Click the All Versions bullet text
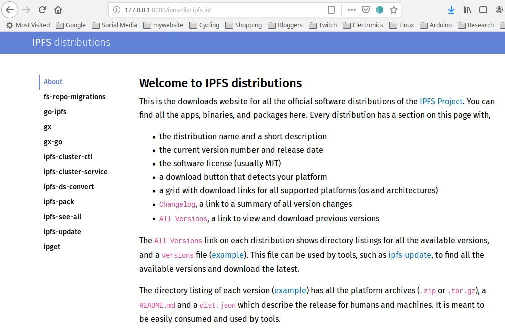Viewport: 505px width, 332px height. point(183,219)
